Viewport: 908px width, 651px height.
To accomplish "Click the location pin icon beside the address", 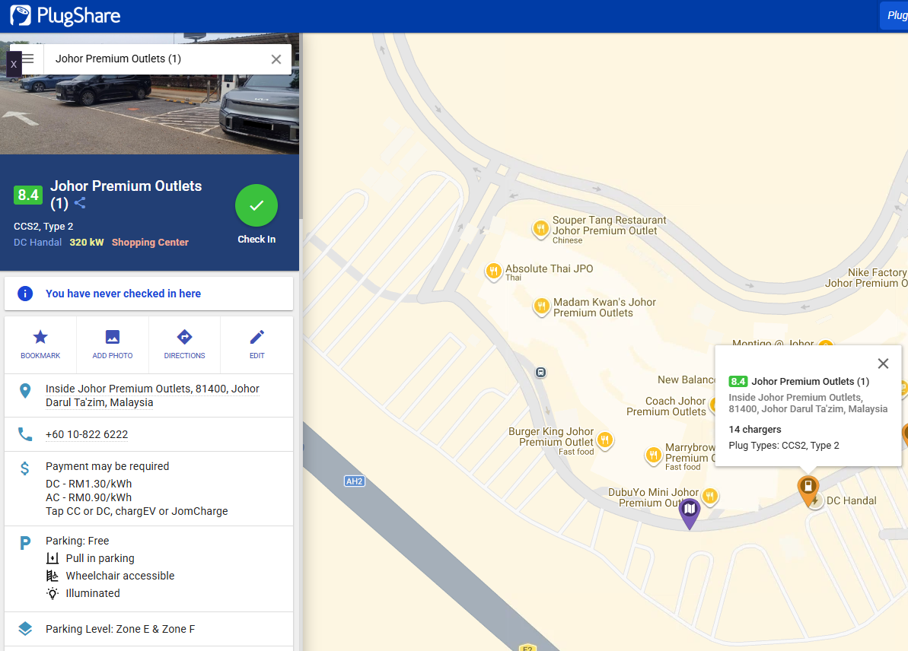I will [x=25, y=391].
